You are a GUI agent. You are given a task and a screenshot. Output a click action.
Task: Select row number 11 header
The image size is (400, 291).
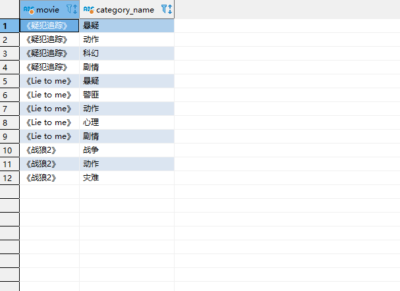click(x=10, y=164)
